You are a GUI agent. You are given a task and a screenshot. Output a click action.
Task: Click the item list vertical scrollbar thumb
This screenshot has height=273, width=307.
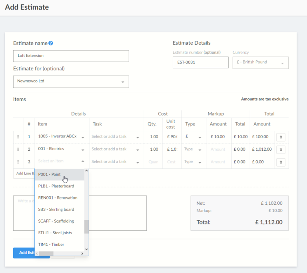pos(86,227)
